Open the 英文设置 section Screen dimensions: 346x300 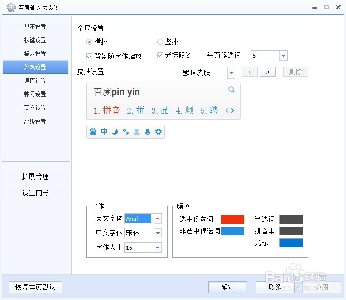35,108
